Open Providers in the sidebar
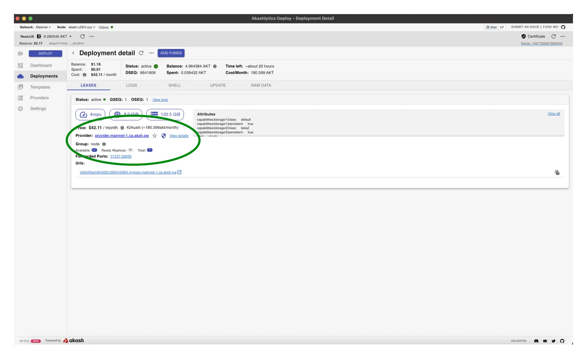Viewport: 587px width, 358px height. point(39,98)
